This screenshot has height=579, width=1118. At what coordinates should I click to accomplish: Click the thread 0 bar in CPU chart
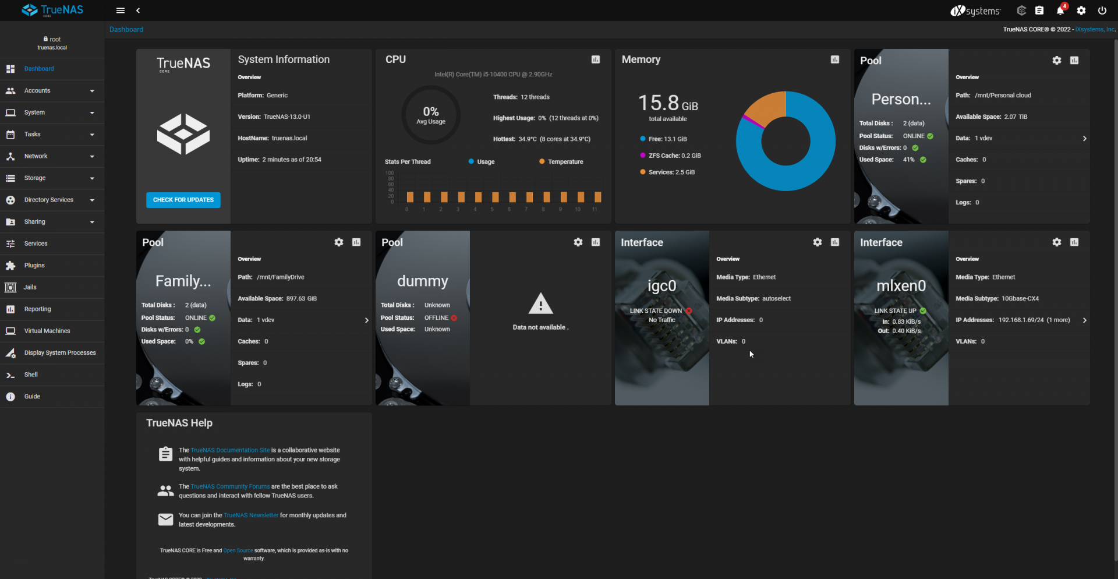click(x=410, y=197)
